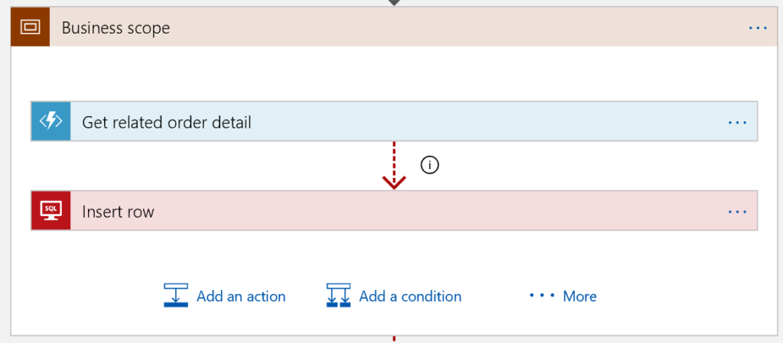Viewport: 783px width, 343px height.
Task: Open the Insert row ellipsis menu
Action: tap(737, 212)
